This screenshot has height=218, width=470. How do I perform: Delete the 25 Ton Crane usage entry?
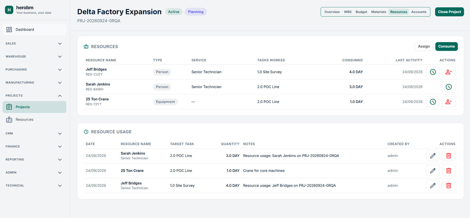[449, 170]
